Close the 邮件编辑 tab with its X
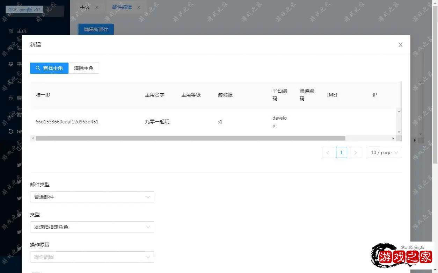The image size is (438, 273). coord(139,7)
